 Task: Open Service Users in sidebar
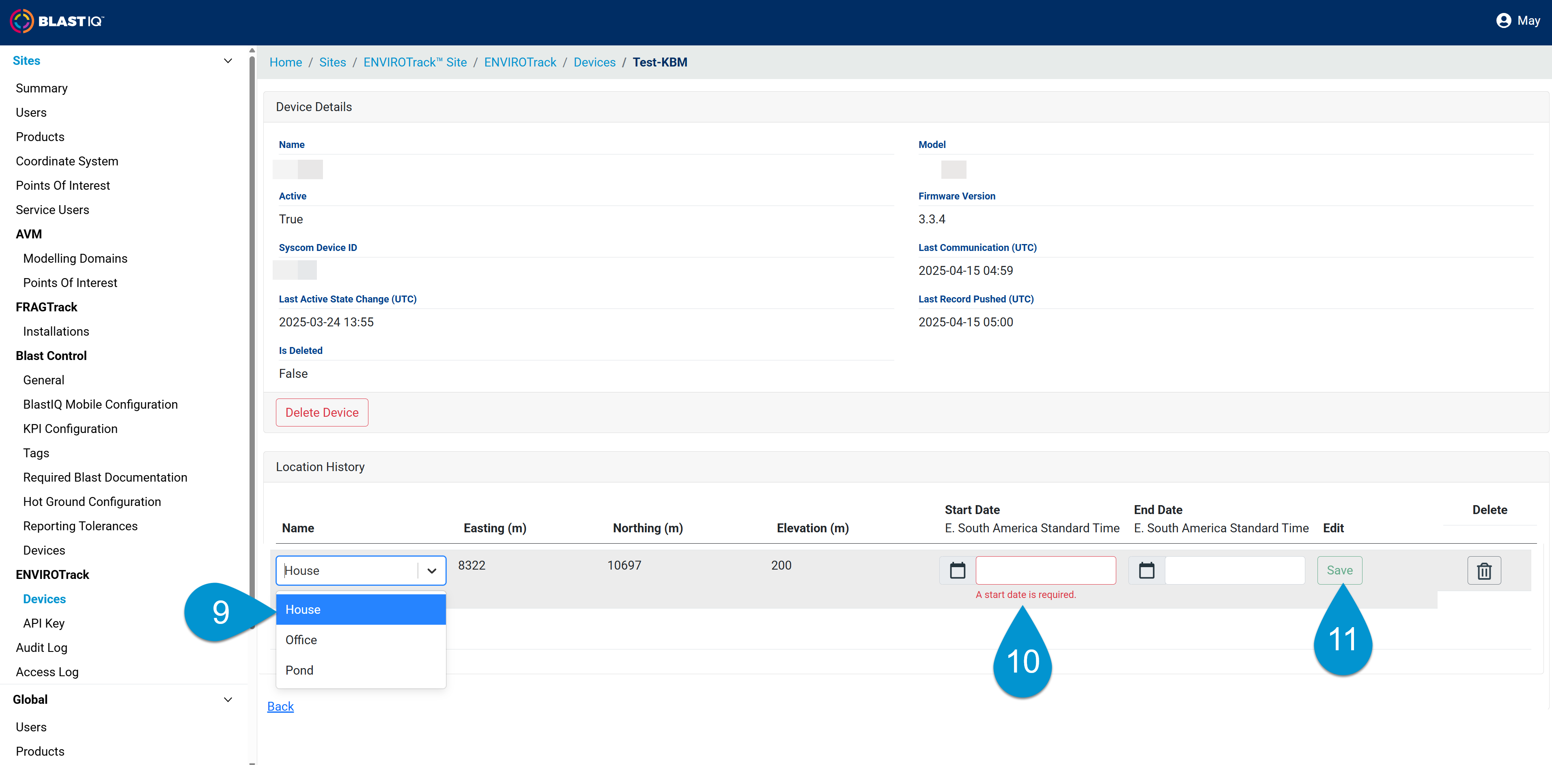click(x=52, y=210)
